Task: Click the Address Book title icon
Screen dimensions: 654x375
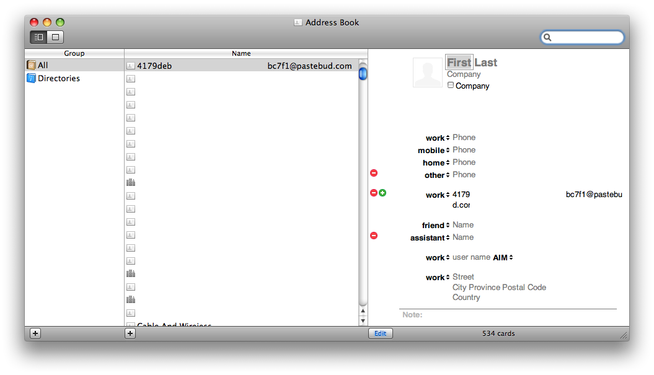Action: click(x=298, y=22)
